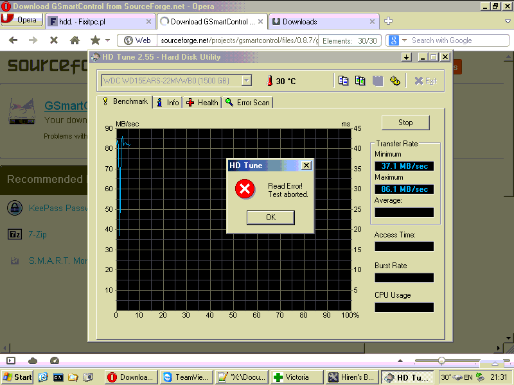This screenshot has height=385, width=514.
Task: Stop the HD Tune benchmark
Action: pyautogui.click(x=405, y=123)
